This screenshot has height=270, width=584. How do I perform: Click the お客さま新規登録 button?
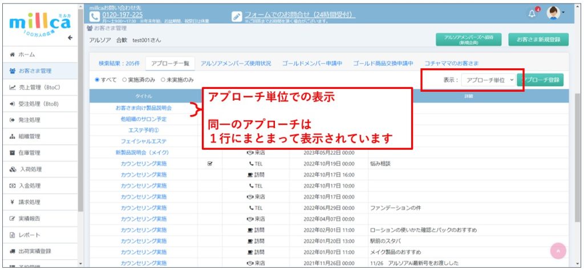click(538, 39)
